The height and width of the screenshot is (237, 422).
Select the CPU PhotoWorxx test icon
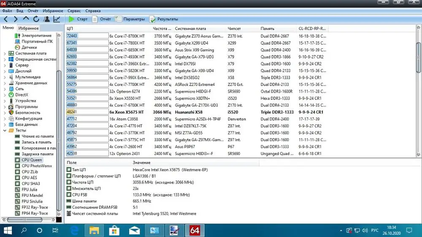pos(17,166)
